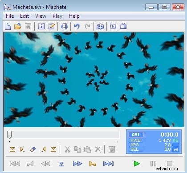Click the film strip stream icon in top toolbar
This screenshot has height=173, width=187.
(64, 26)
